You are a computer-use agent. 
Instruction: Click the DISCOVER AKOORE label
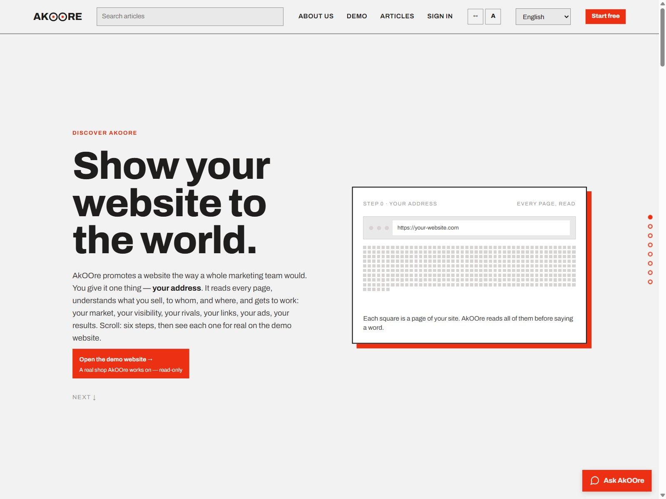(104, 133)
